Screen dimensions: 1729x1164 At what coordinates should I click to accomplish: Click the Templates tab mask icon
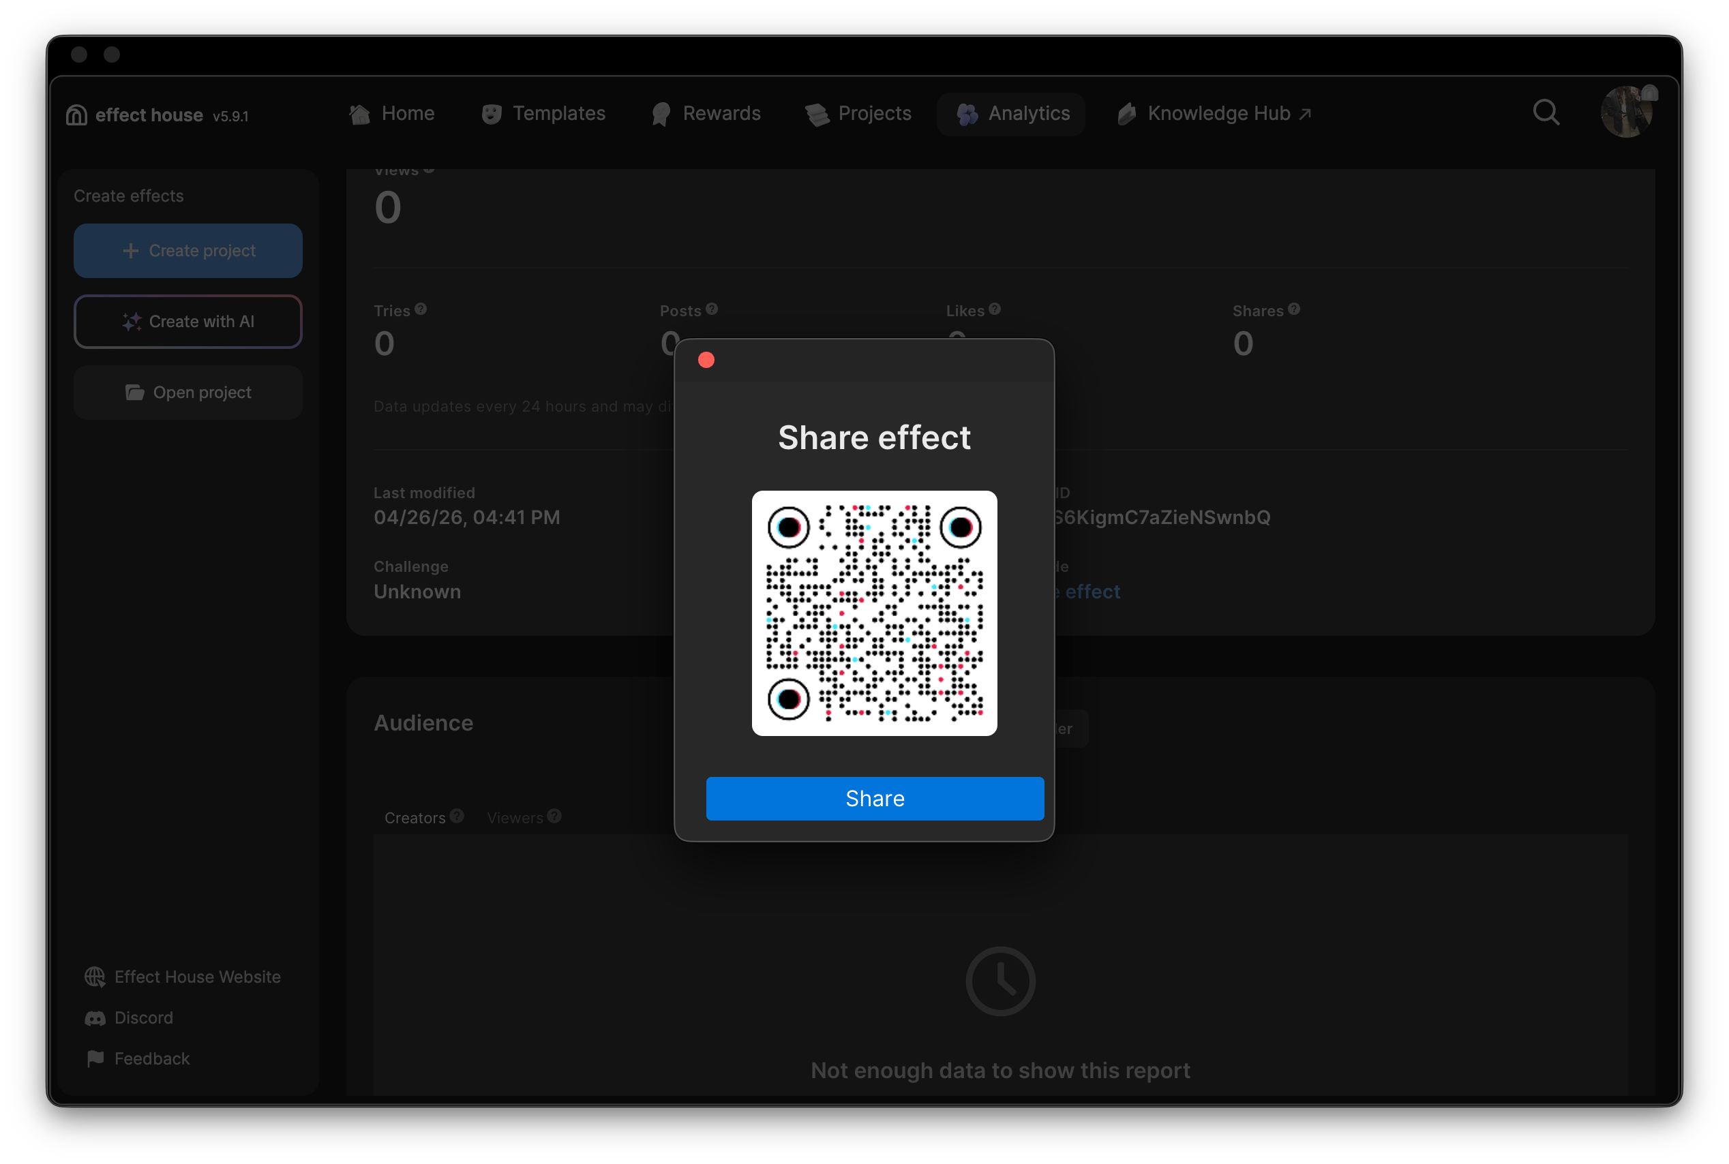(x=491, y=114)
